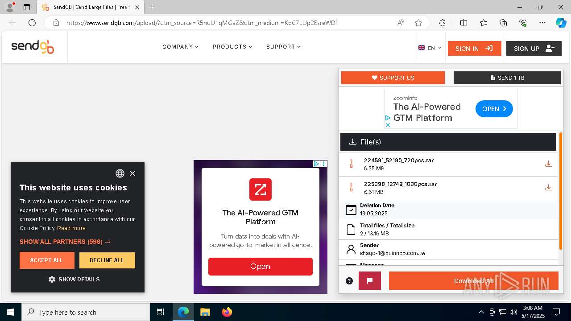Screen dimensions: 571x321
Task: View site information lock icon
Action: pyautogui.click(x=56, y=23)
